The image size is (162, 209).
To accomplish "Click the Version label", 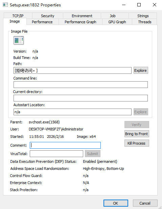I will click(x=20, y=51).
